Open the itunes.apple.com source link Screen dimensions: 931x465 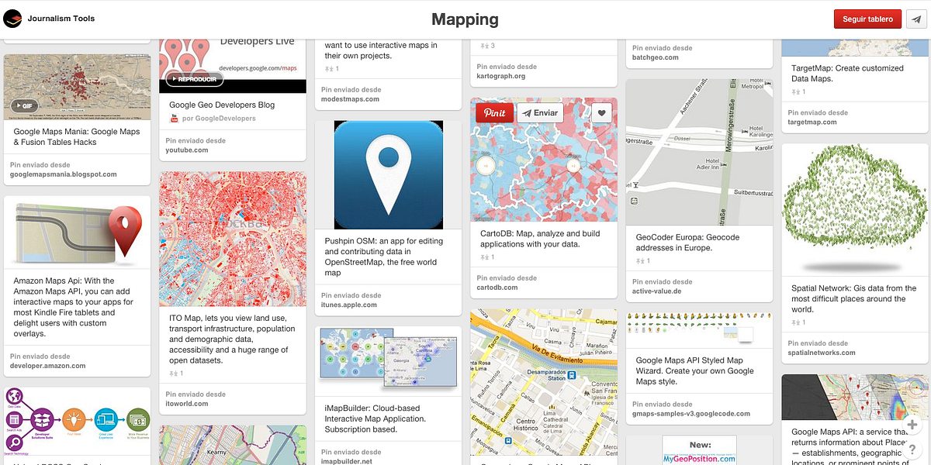[349, 305]
